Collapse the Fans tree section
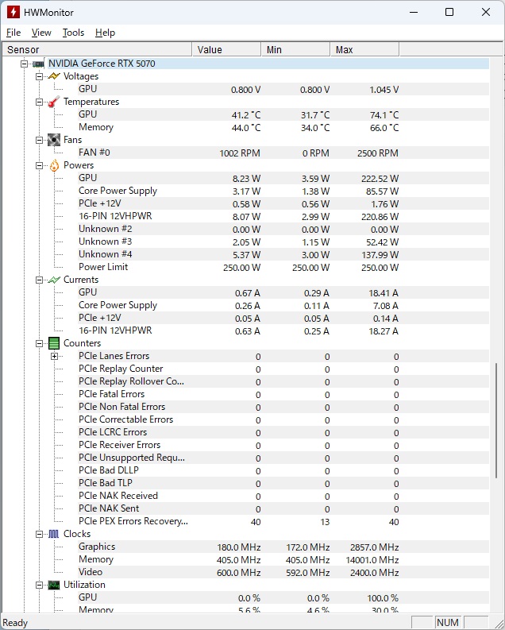This screenshot has height=630, width=505. coord(39,140)
